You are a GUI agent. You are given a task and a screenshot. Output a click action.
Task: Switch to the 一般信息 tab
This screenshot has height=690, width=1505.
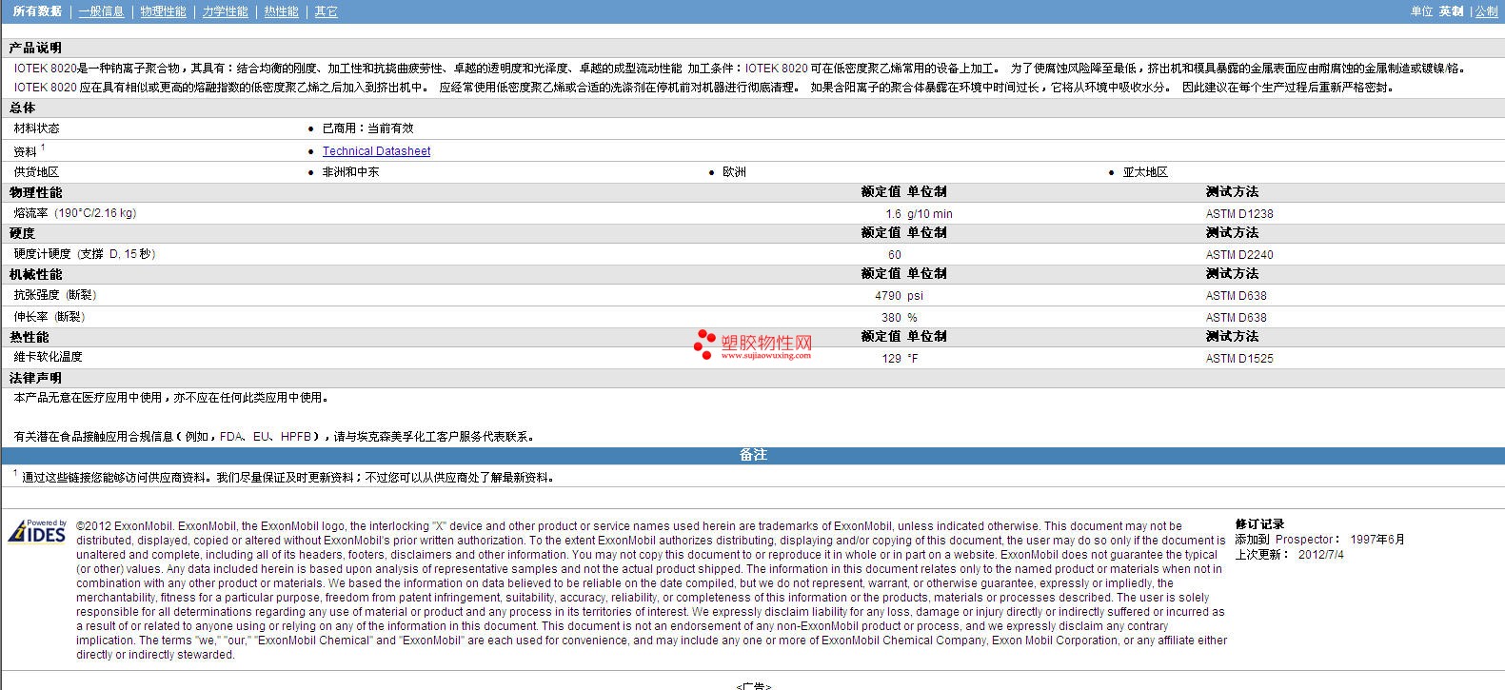[101, 11]
